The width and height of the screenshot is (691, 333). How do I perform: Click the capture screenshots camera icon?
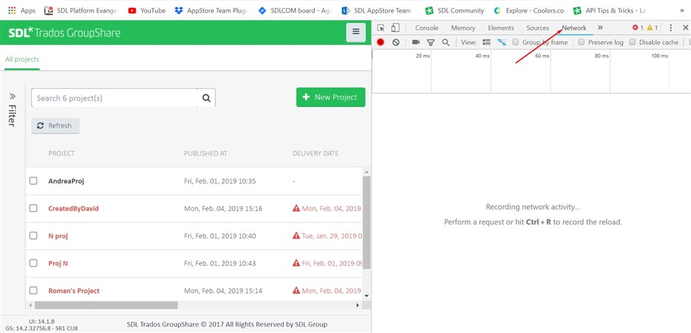pos(415,43)
